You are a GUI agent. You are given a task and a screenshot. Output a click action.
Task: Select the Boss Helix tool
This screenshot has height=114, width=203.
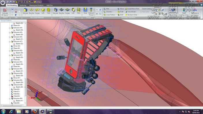tap(48, 11)
